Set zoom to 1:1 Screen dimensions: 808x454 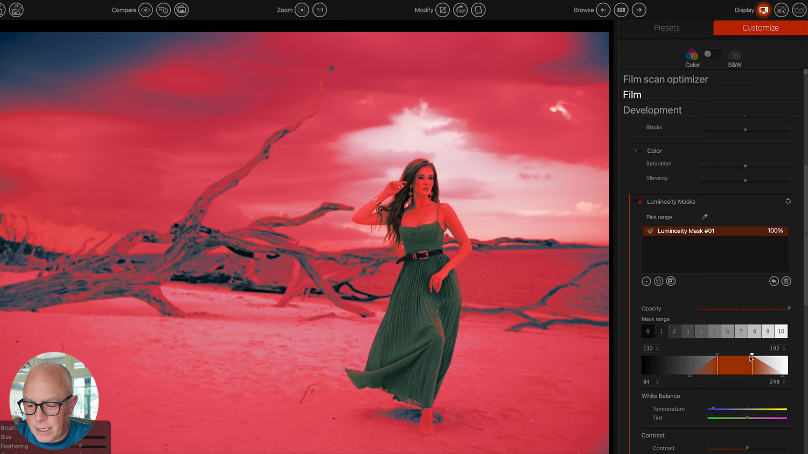[x=320, y=10]
